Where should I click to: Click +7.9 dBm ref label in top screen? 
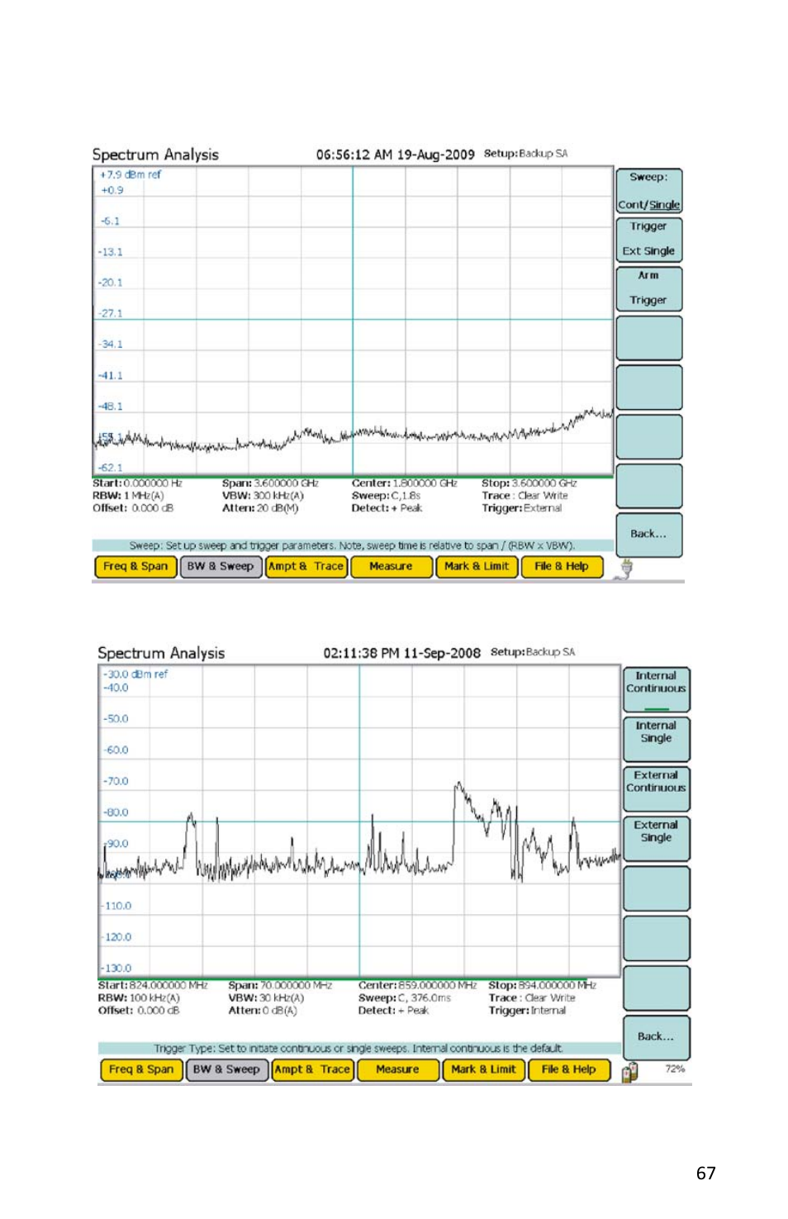tap(131, 175)
